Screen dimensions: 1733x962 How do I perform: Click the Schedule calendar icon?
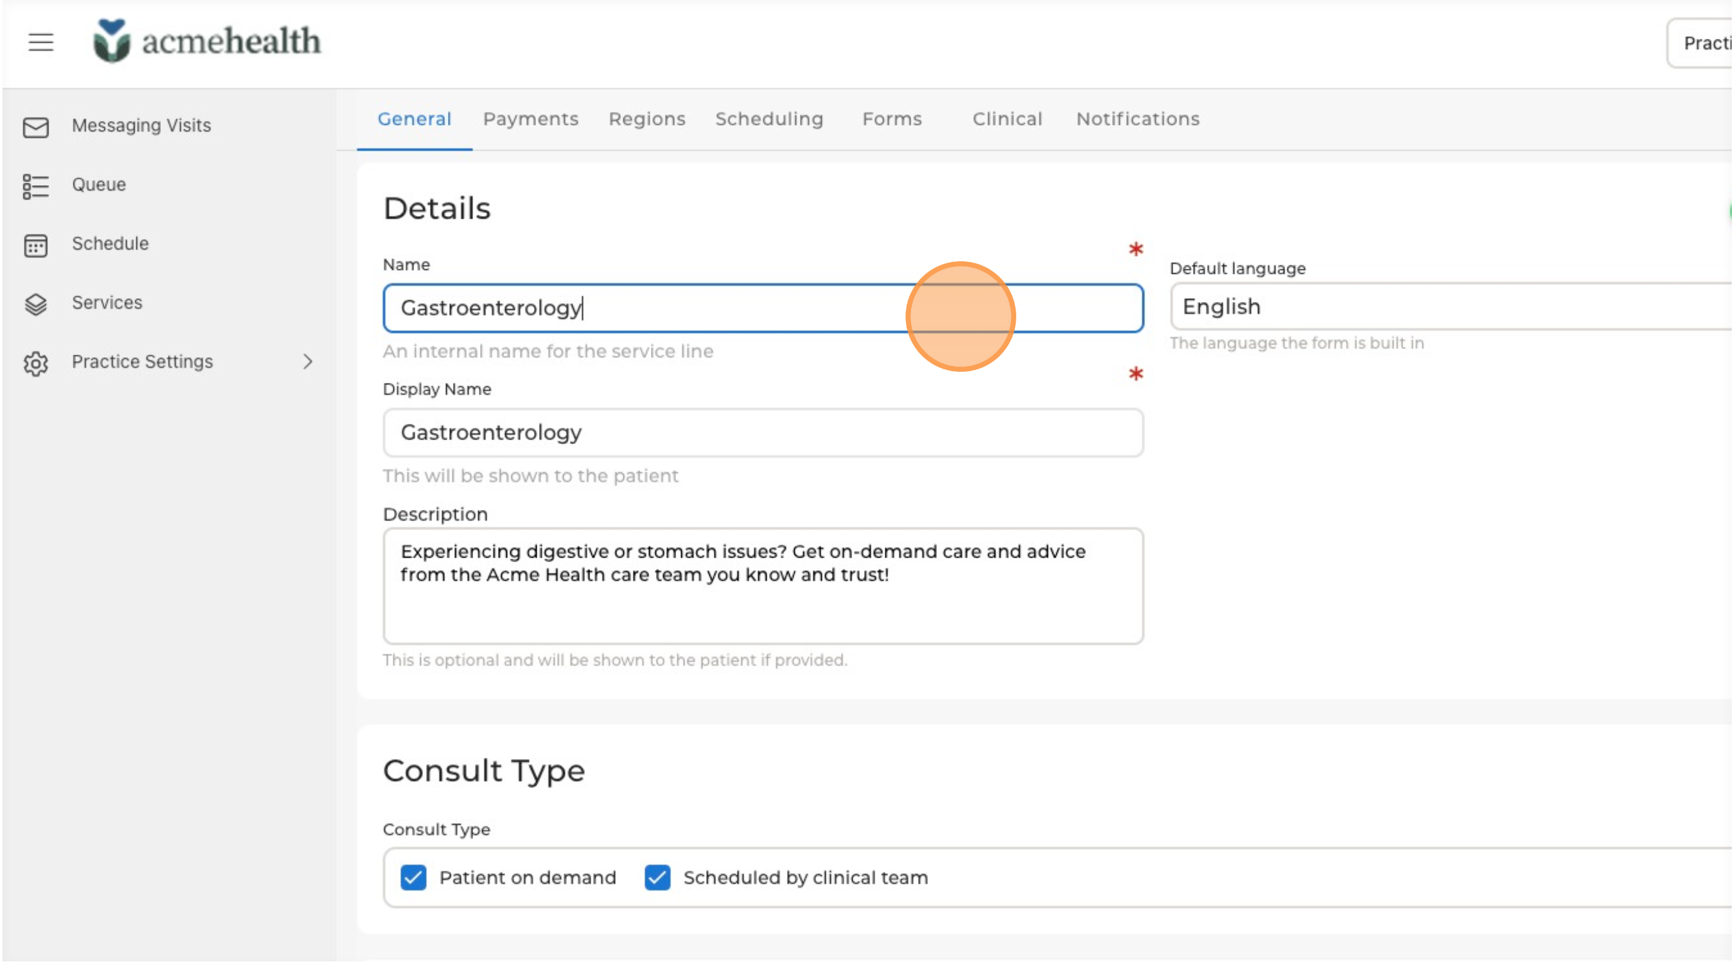click(x=36, y=245)
